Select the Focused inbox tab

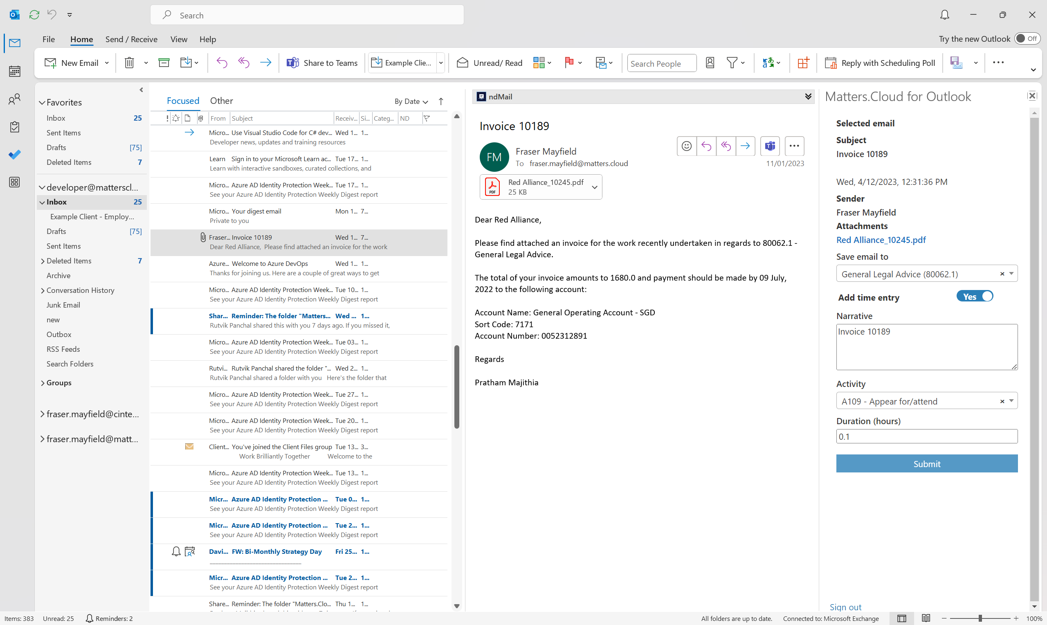pyautogui.click(x=183, y=101)
